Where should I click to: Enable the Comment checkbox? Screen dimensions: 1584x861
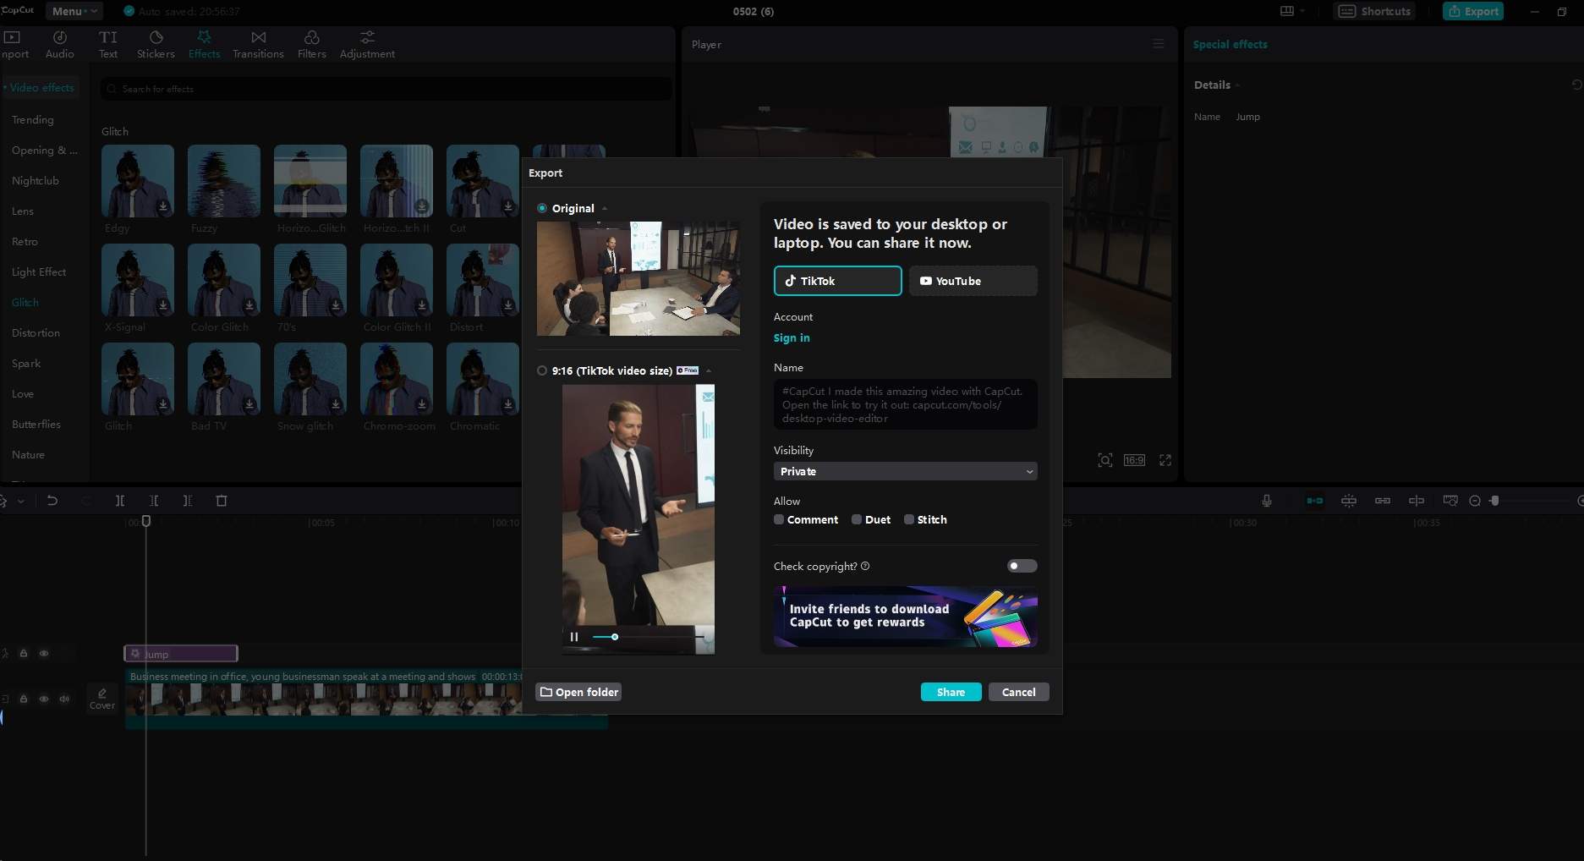click(779, 519)
